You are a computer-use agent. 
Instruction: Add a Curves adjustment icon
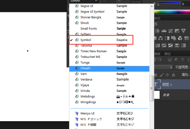(x=170, y=31)
